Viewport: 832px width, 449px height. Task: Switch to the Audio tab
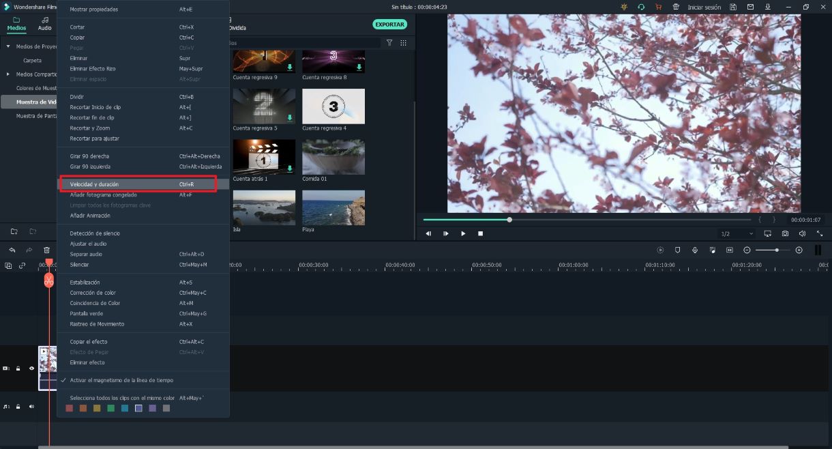44,24
